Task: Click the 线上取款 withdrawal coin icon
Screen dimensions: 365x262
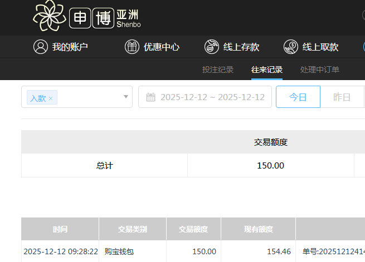Action: pos(290,47)
